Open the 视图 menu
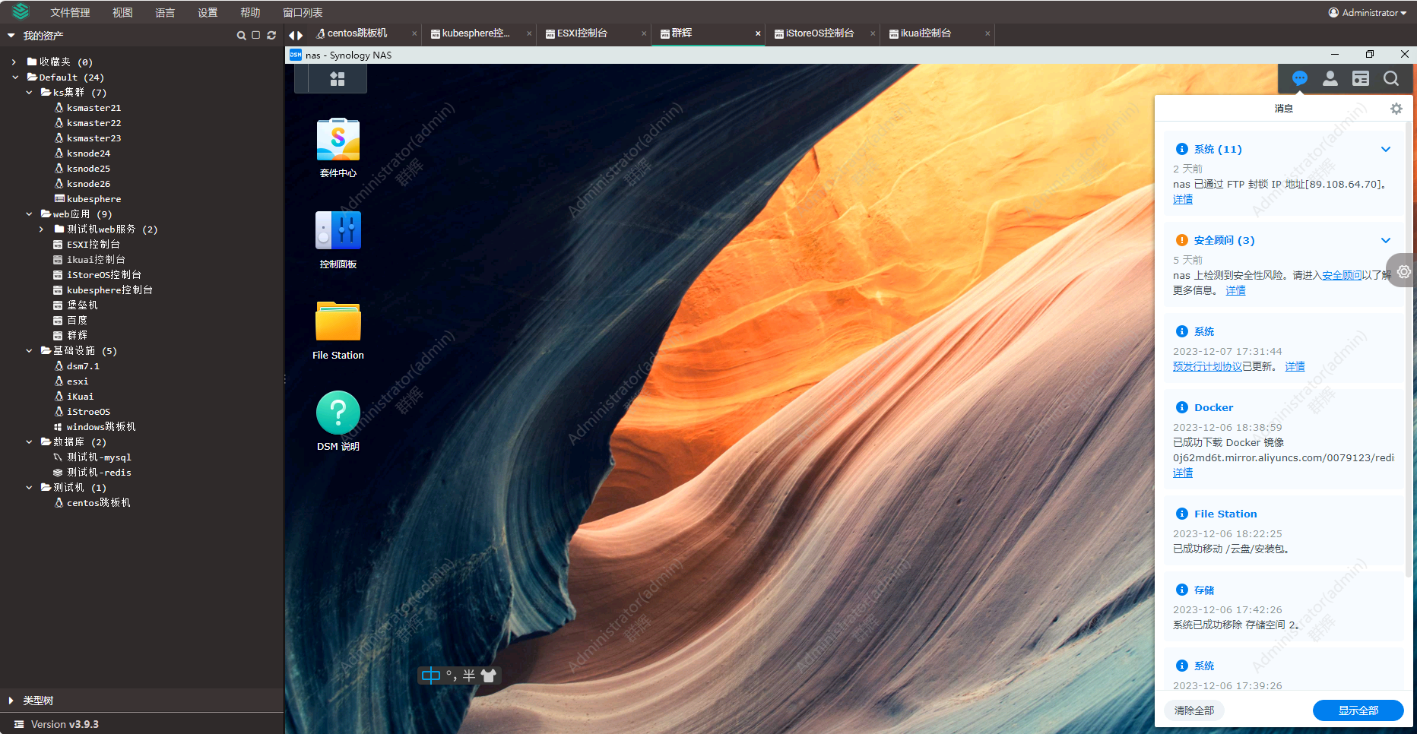Image resolution: width=1417 pixels, height=734 pixels. point(122,13)
